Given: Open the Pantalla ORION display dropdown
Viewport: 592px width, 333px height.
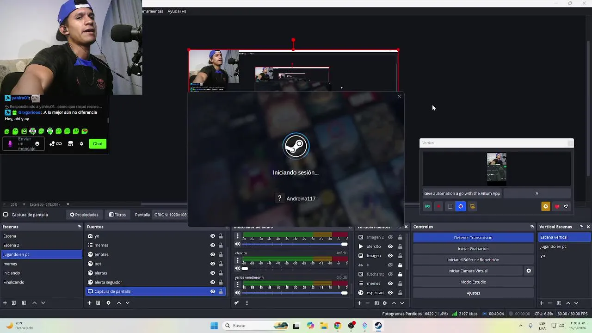Looking at the screenshot, I should point(170,215).
